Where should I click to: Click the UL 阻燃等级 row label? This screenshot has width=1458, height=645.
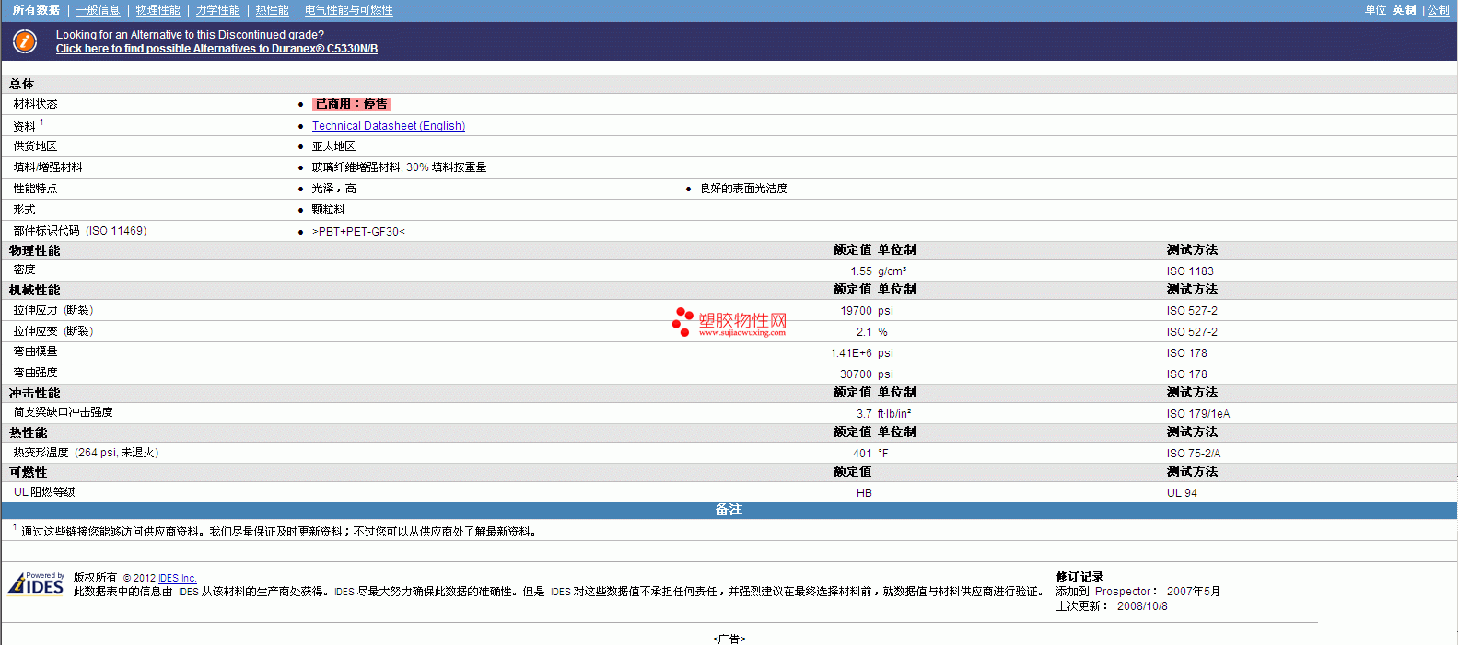coord(44,492)
